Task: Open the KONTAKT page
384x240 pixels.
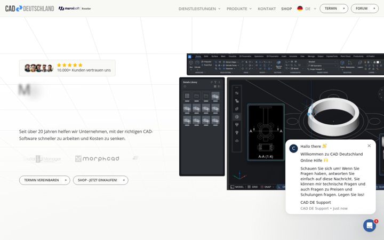Action: point(267,9)
